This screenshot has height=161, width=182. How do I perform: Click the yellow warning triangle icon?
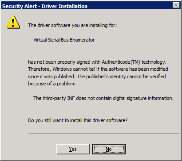[x=13, y=22]
